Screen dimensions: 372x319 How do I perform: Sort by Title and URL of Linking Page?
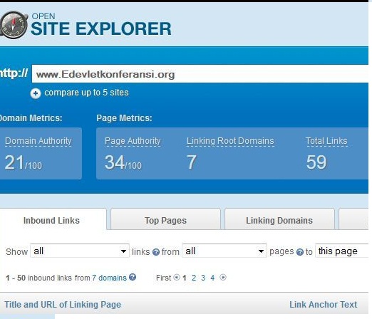tap(63, 305)
